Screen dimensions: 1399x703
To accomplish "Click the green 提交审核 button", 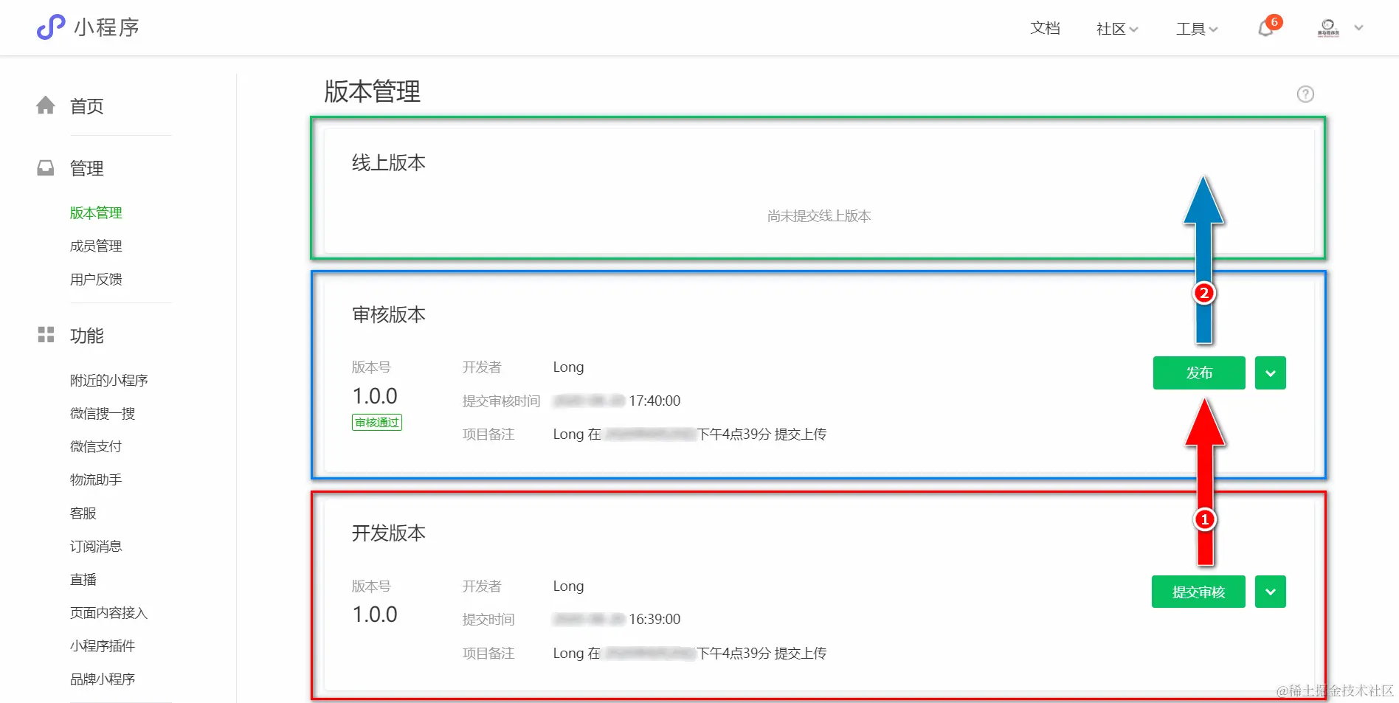I will pos(1198,592).
